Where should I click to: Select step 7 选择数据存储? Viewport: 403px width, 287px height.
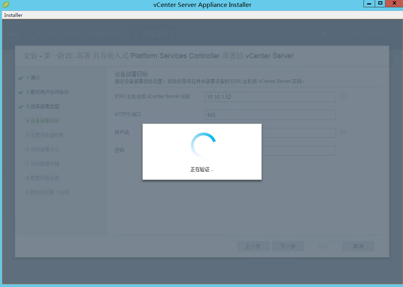pos(43,164)
